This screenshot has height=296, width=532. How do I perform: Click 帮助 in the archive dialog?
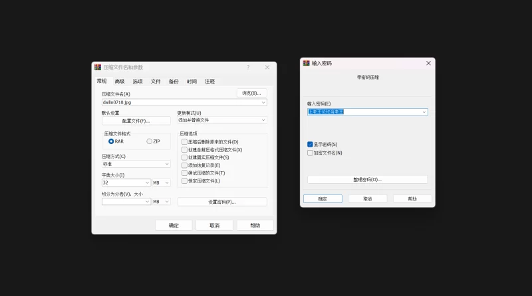(x=255, y=225)
